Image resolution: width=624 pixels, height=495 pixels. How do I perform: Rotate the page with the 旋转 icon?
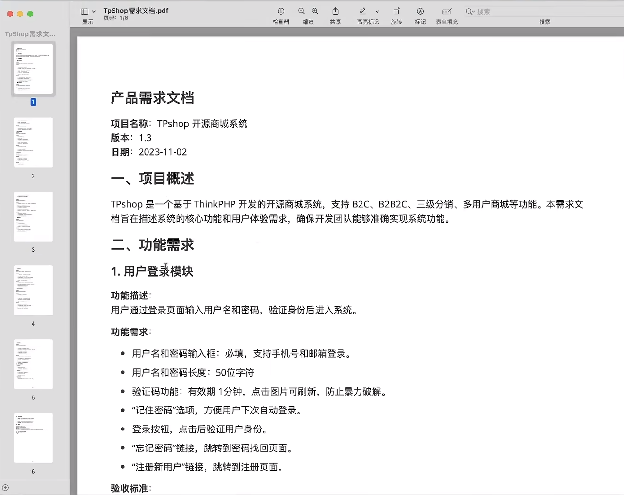click(x=396, y=11)
